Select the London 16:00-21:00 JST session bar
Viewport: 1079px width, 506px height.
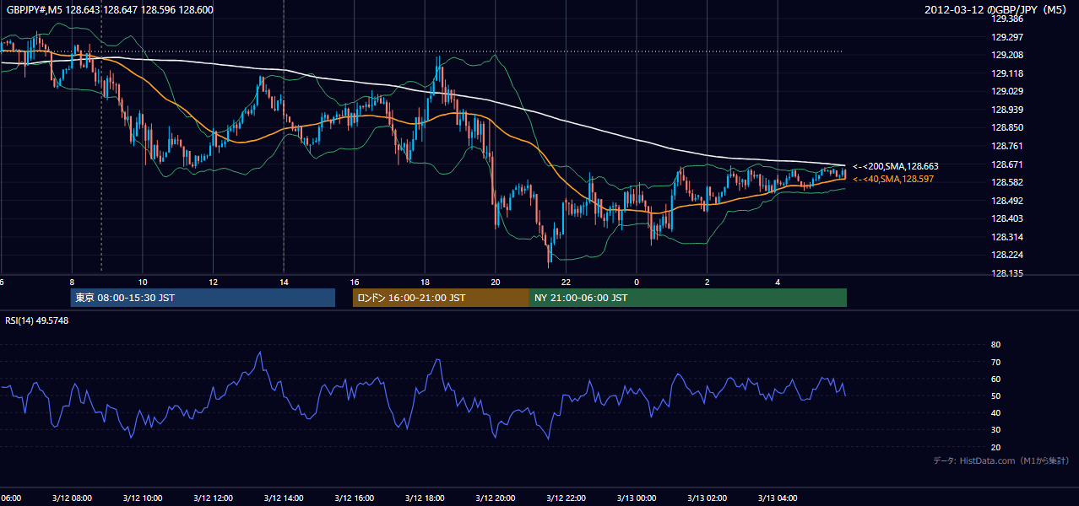pos(441,298)
